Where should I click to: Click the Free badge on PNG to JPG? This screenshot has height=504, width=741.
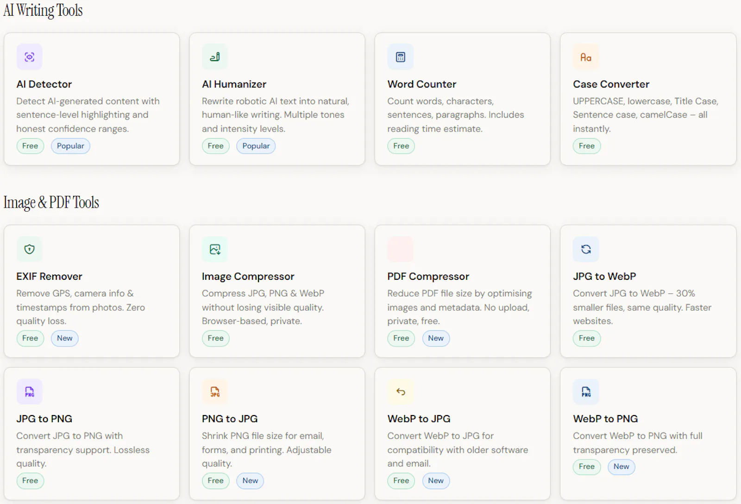tap(215, 481)
